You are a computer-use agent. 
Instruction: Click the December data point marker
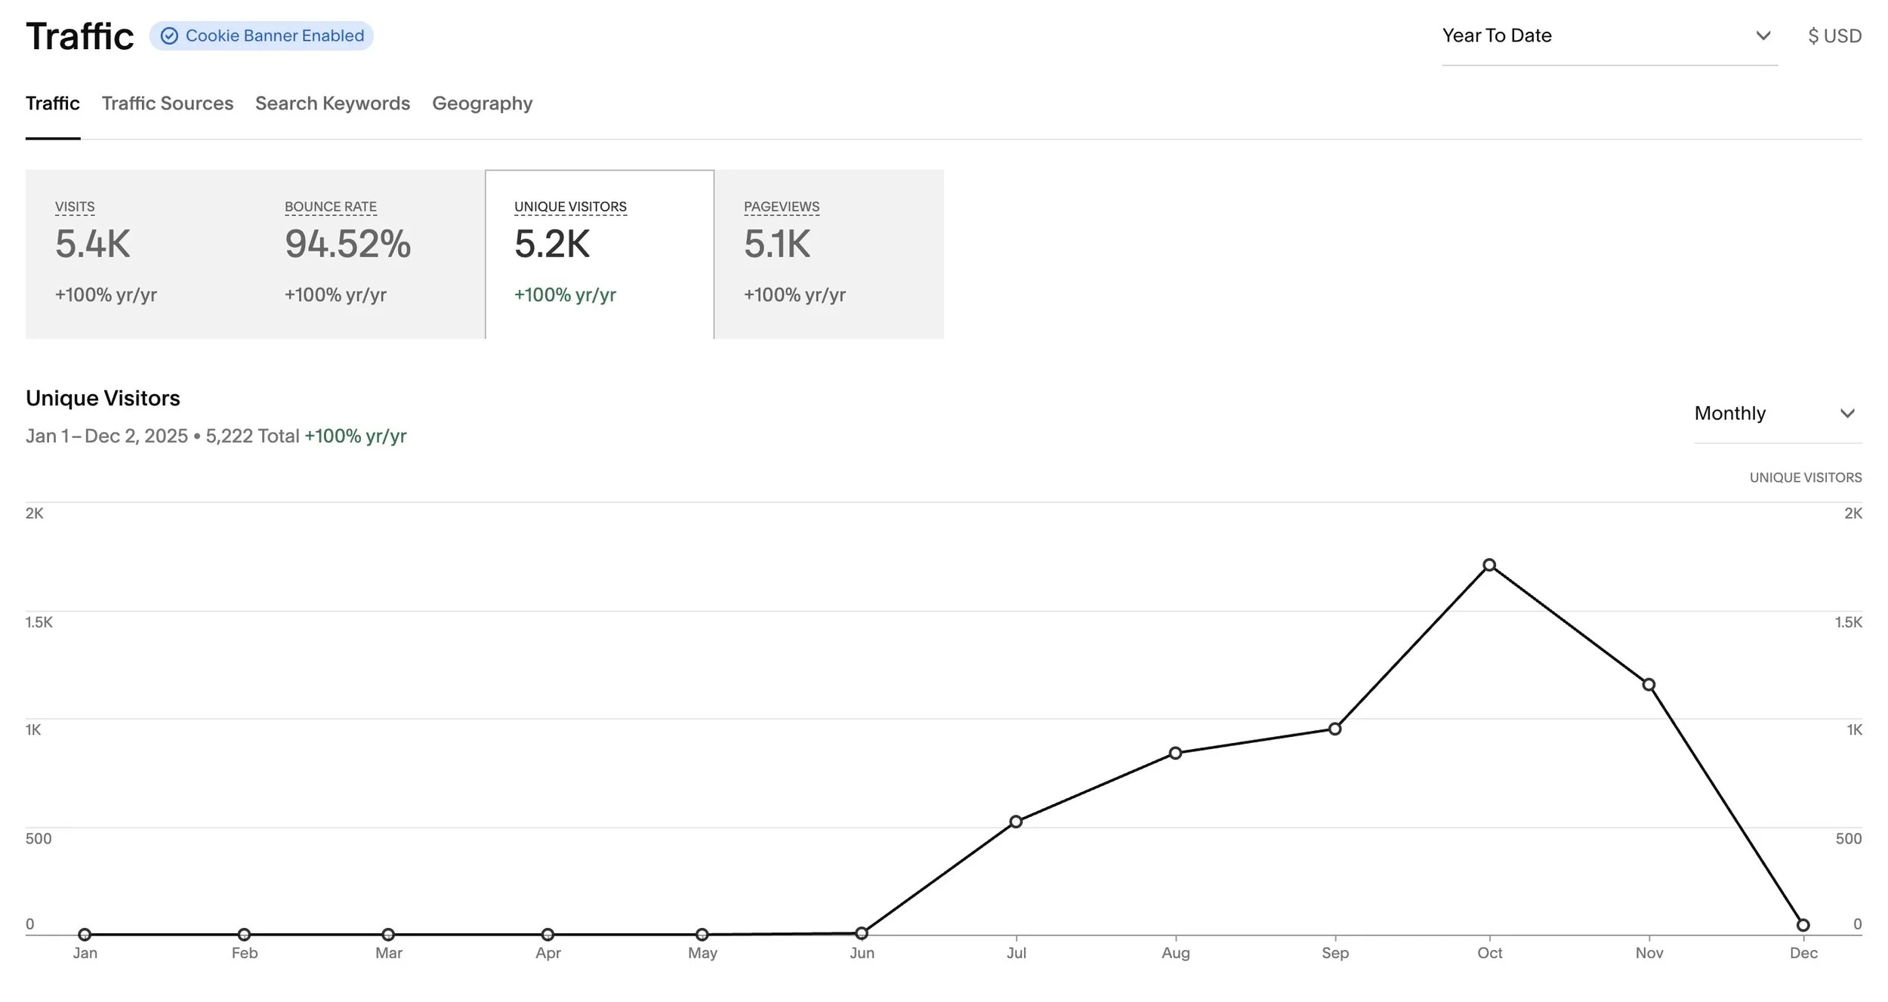1803,925
